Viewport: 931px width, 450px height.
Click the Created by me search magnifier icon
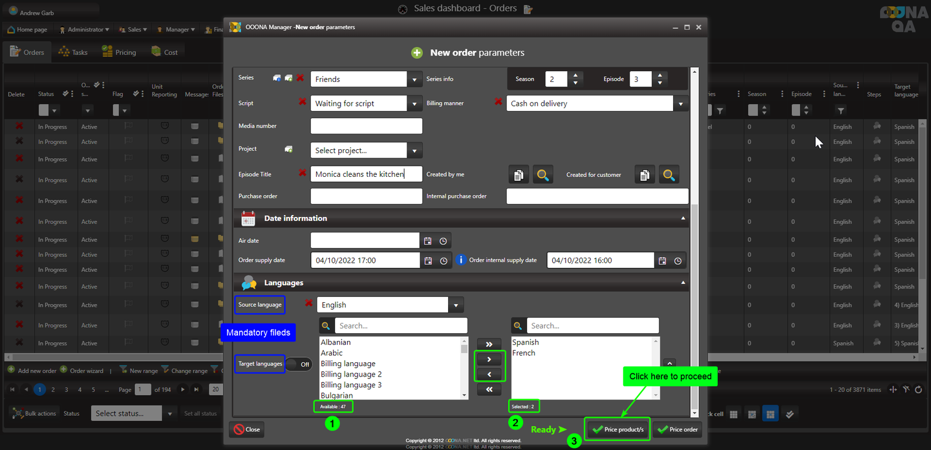[543, 175]
